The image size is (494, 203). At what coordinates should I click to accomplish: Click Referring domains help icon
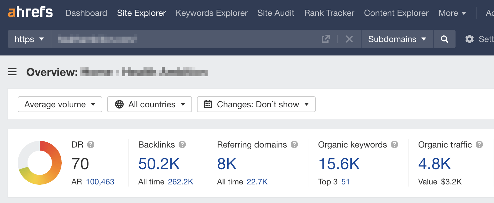pos(294,144)
